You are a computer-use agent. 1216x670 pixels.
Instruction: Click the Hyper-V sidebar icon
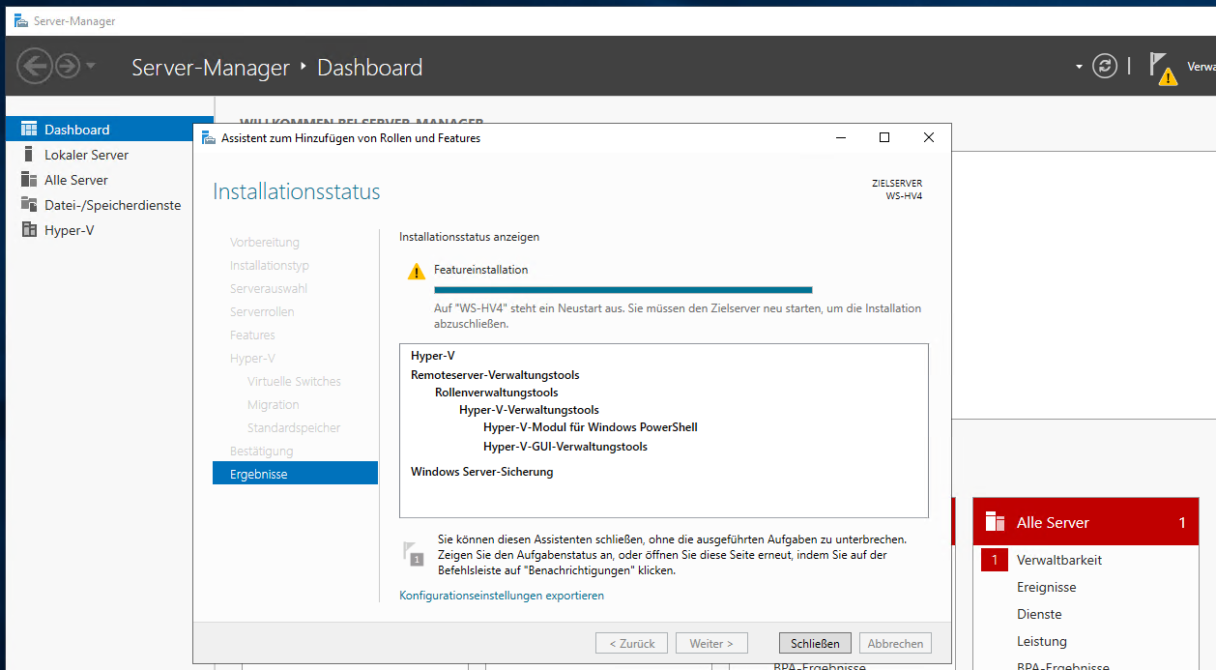(29, 230)
